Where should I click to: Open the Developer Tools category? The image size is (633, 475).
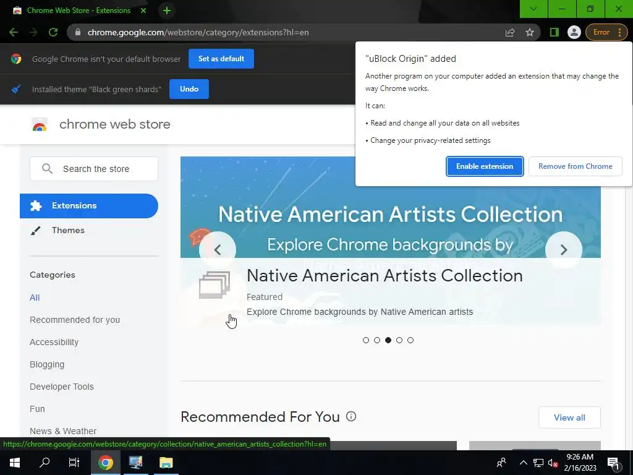pos(62,387)
